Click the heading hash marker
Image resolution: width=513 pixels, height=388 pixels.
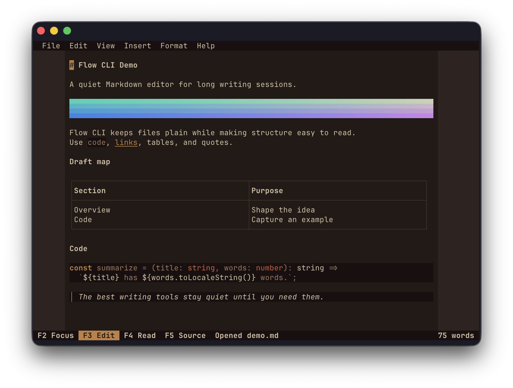[x=72, y=65]
